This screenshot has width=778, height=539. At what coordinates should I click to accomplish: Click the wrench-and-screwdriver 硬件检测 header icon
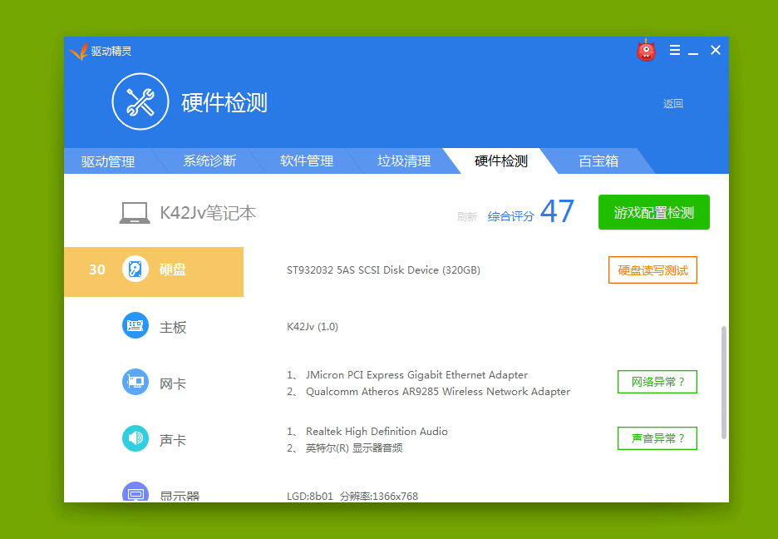point(140,101)
